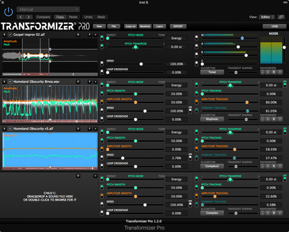This screenshot has height=232, width=289.
Task: Remove Gospel Improv 02.aif with the X icon
Action: coord(4,35)
